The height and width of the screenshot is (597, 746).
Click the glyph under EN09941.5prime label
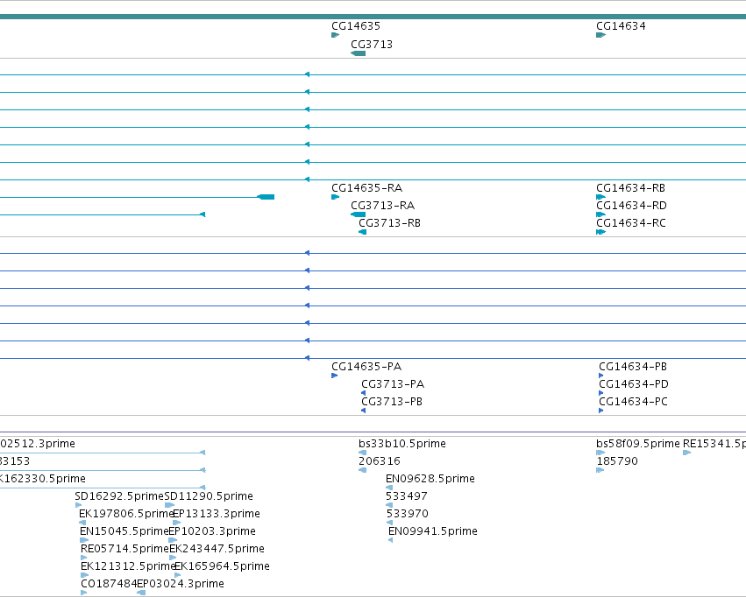pyautogui.click(x=391, y=540)
